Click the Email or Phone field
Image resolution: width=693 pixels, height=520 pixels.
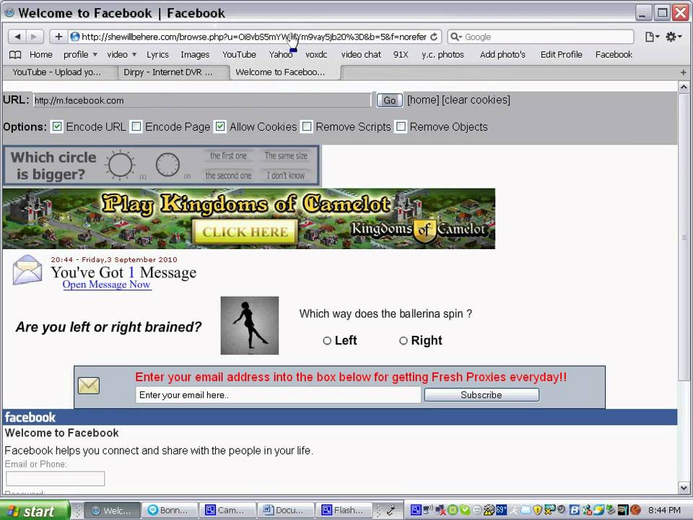(56, 478)
